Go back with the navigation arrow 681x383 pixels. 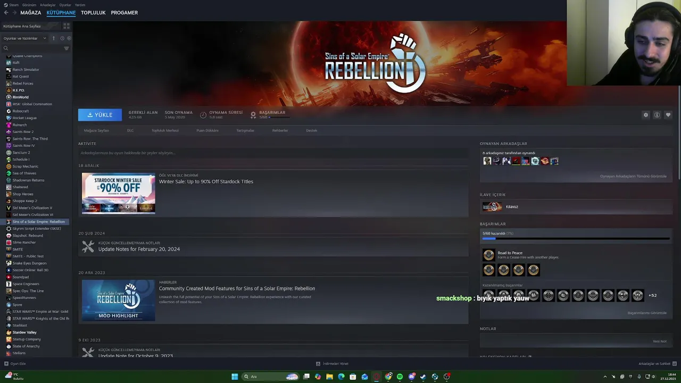[6, 13]
